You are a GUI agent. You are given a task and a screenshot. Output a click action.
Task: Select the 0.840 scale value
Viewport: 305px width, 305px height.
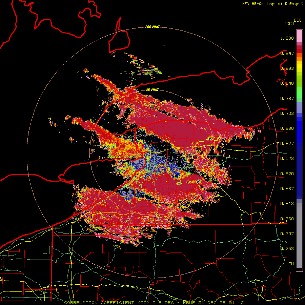287,83
